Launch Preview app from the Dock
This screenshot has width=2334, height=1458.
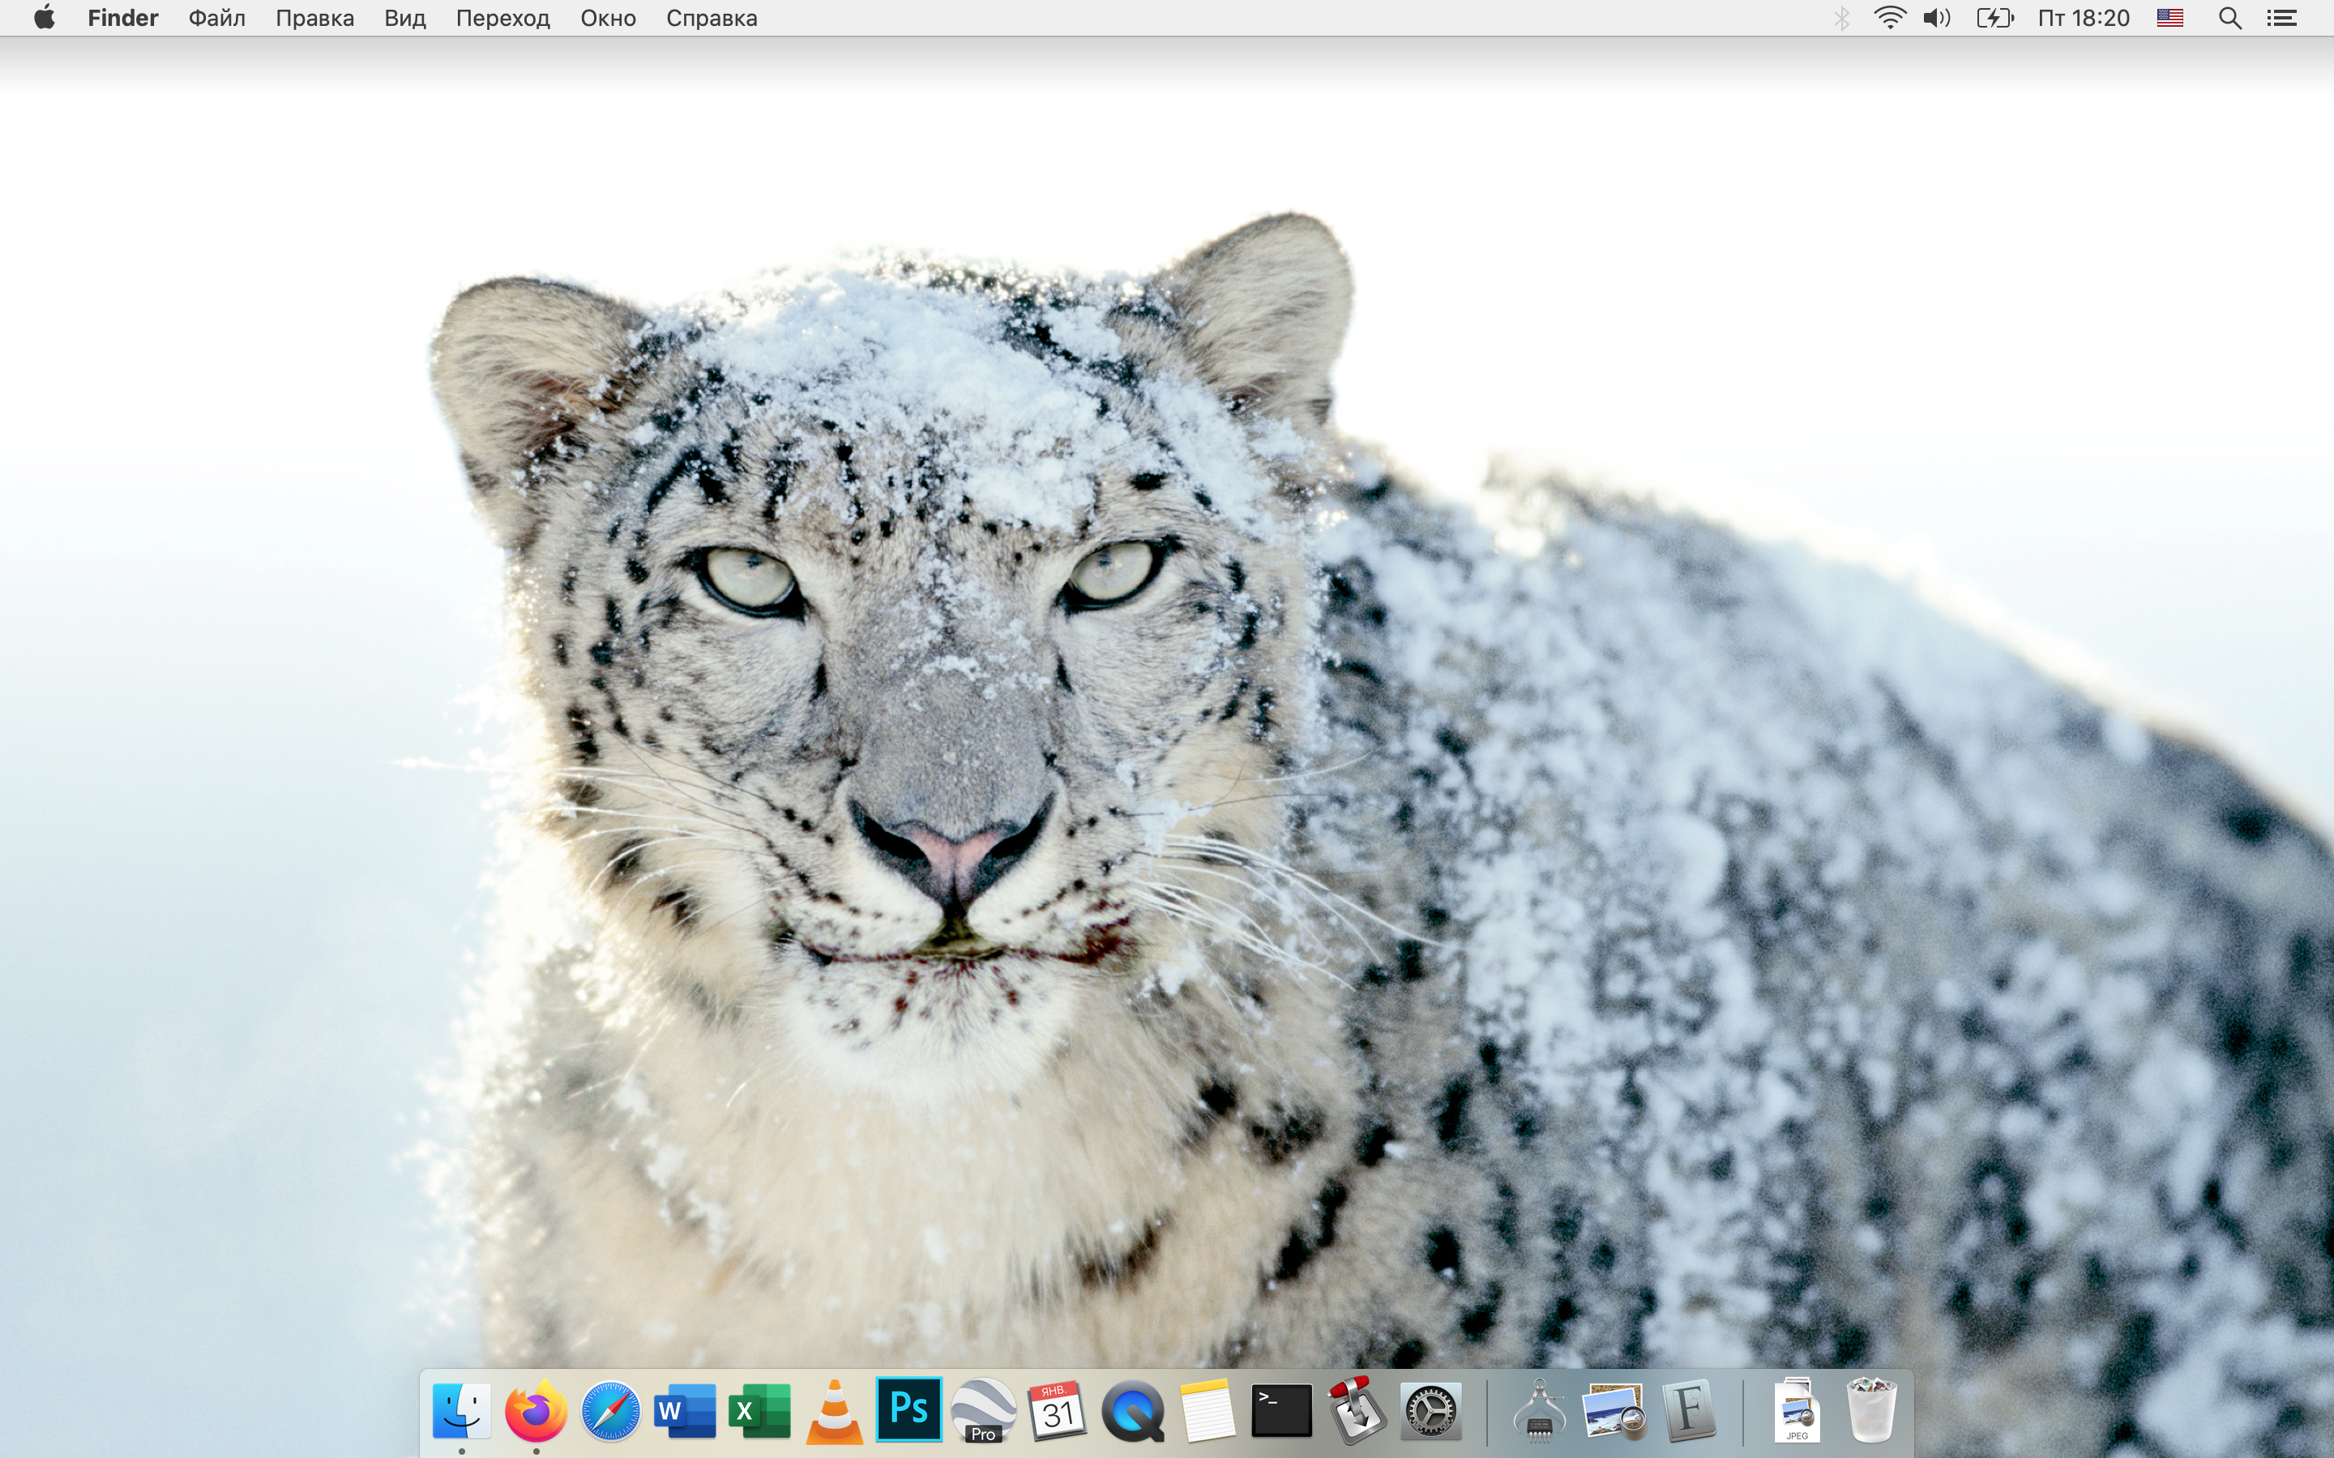[x=1614, y=1412]
